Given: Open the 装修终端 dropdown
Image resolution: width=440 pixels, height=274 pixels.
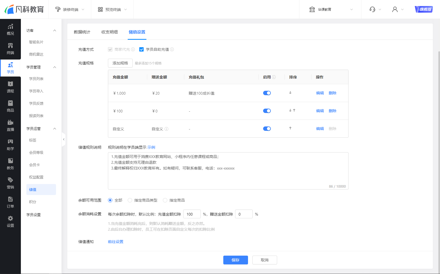Looking at the screenshot, I should coord(70,9).
